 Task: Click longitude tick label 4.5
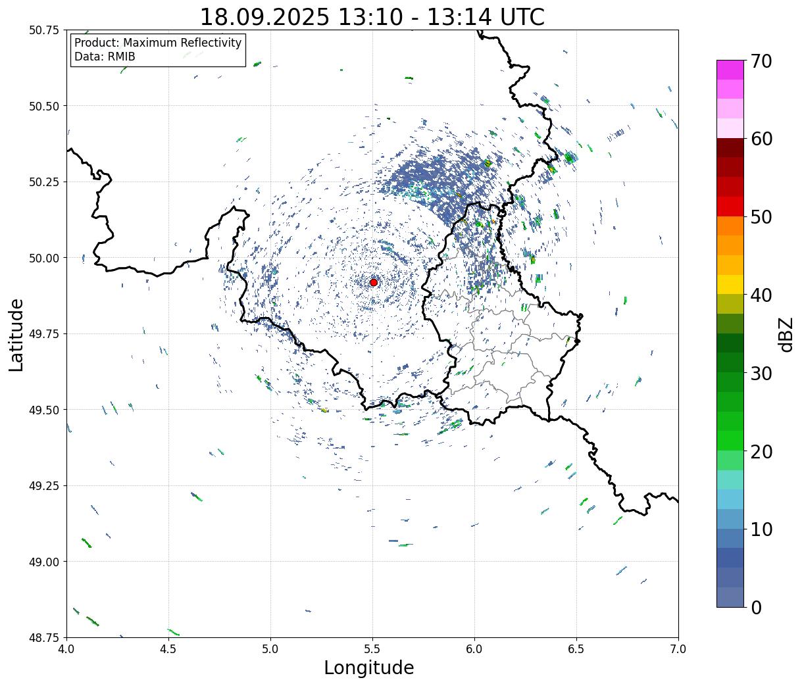[x=168, y=649]
